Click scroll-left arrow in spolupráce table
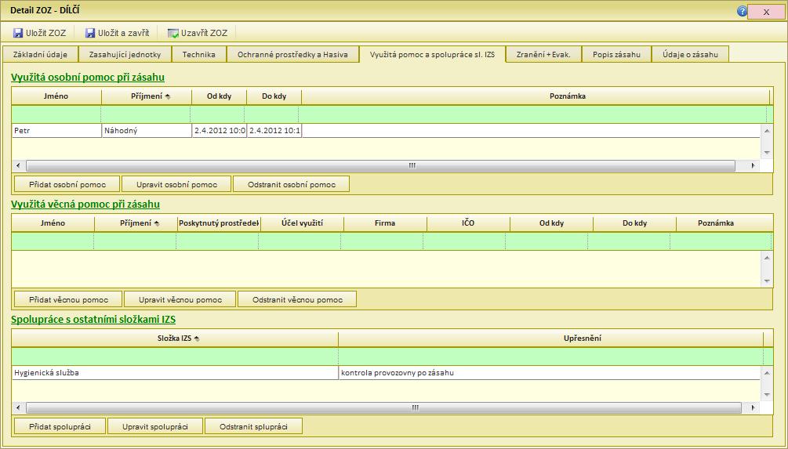The height and width of the screenshot is (449, 788). click(x=18, y=407)
